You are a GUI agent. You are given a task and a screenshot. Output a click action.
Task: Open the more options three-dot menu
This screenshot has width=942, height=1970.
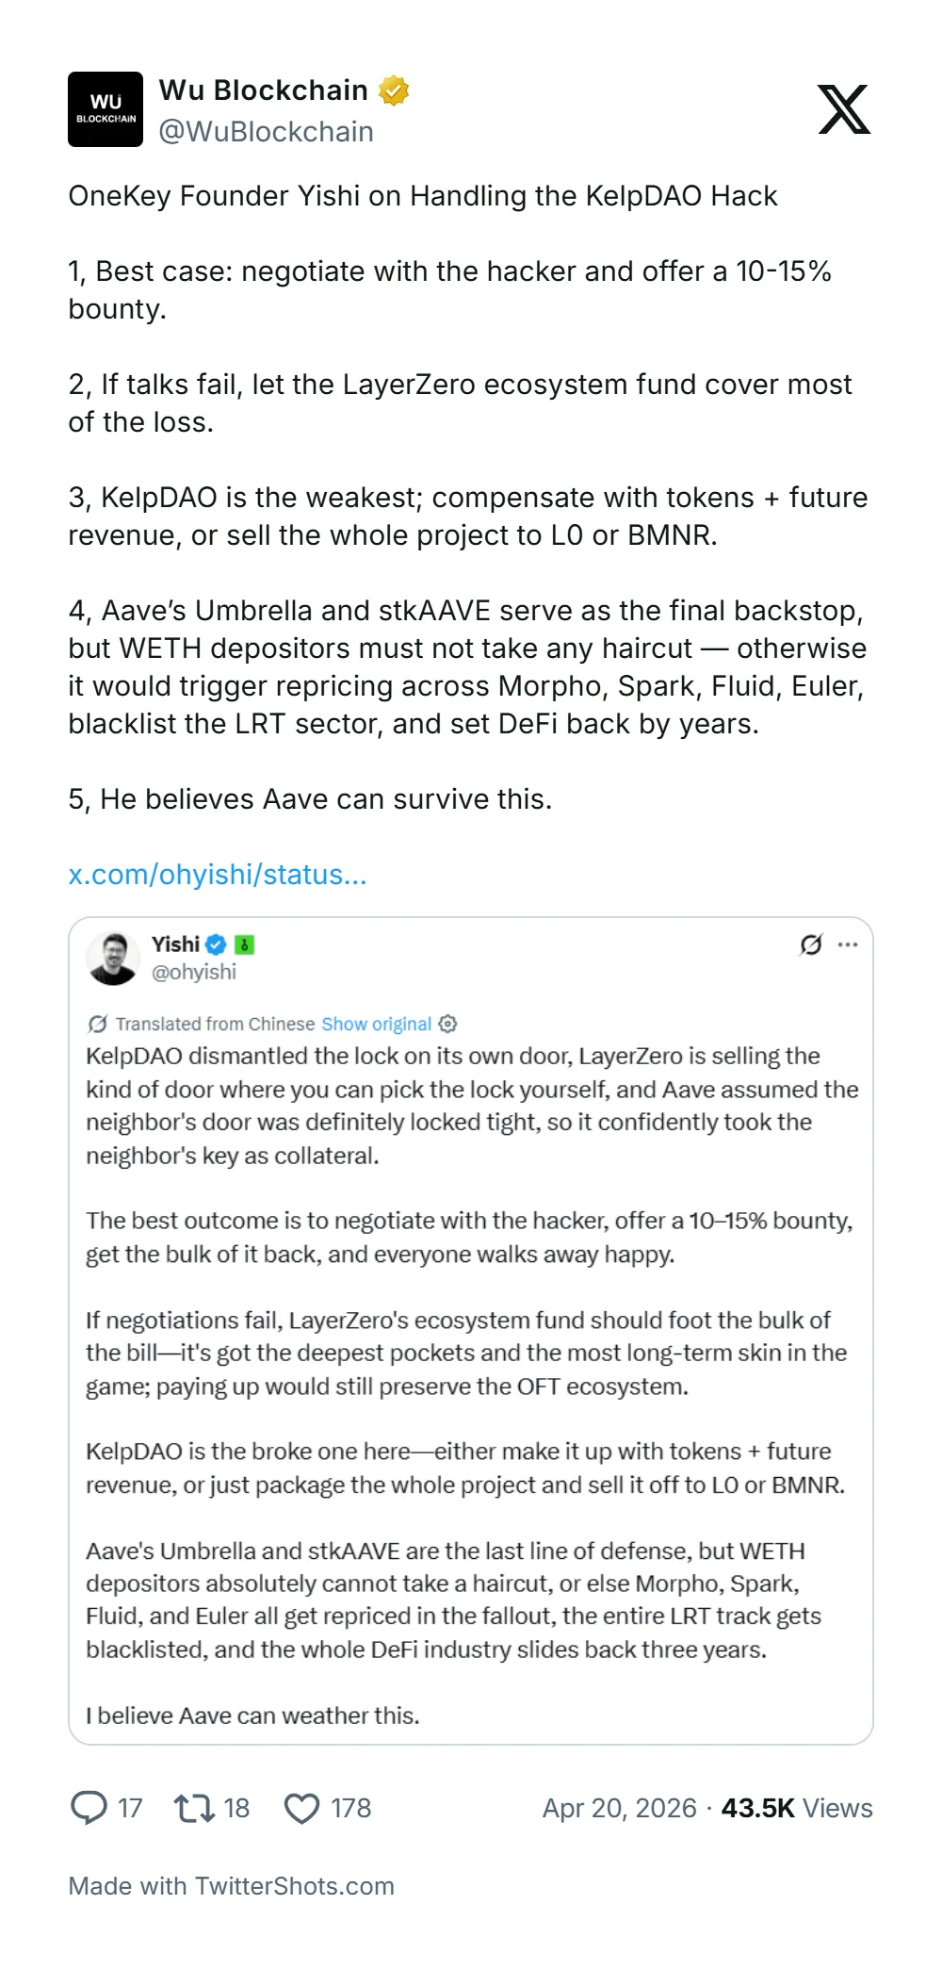point(849,944)
